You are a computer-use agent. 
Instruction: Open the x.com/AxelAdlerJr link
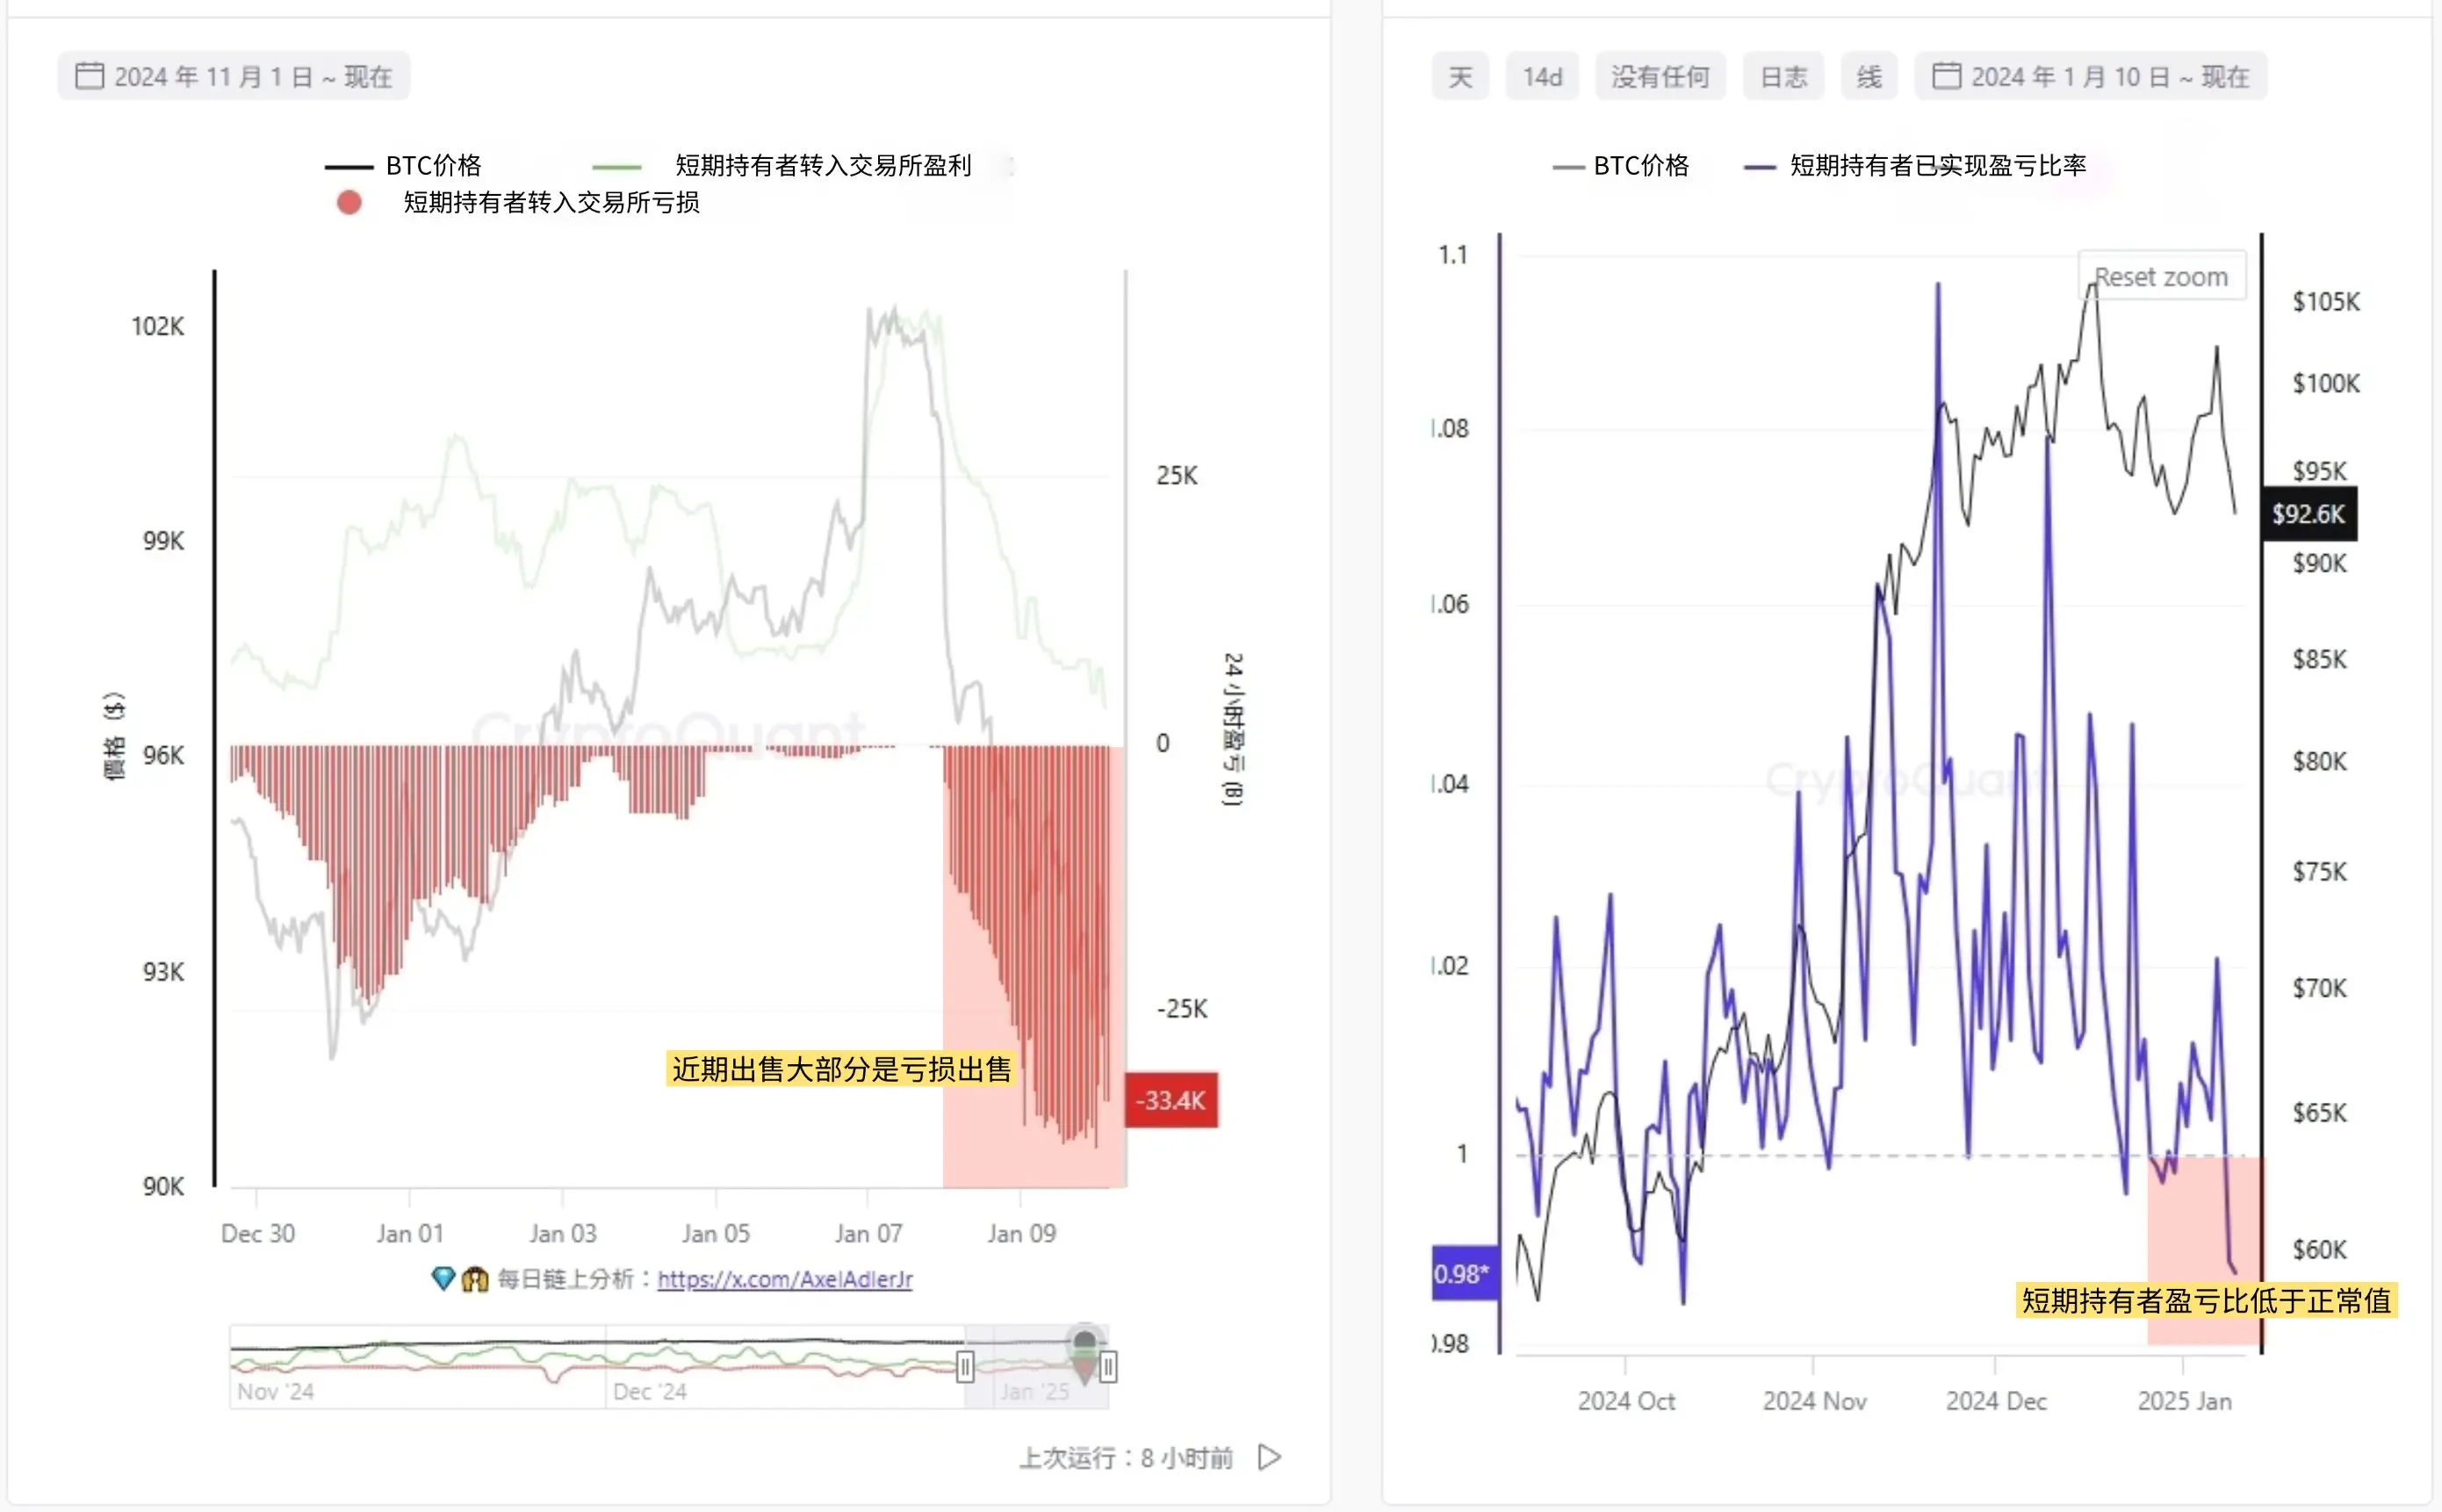[785, 1279]
